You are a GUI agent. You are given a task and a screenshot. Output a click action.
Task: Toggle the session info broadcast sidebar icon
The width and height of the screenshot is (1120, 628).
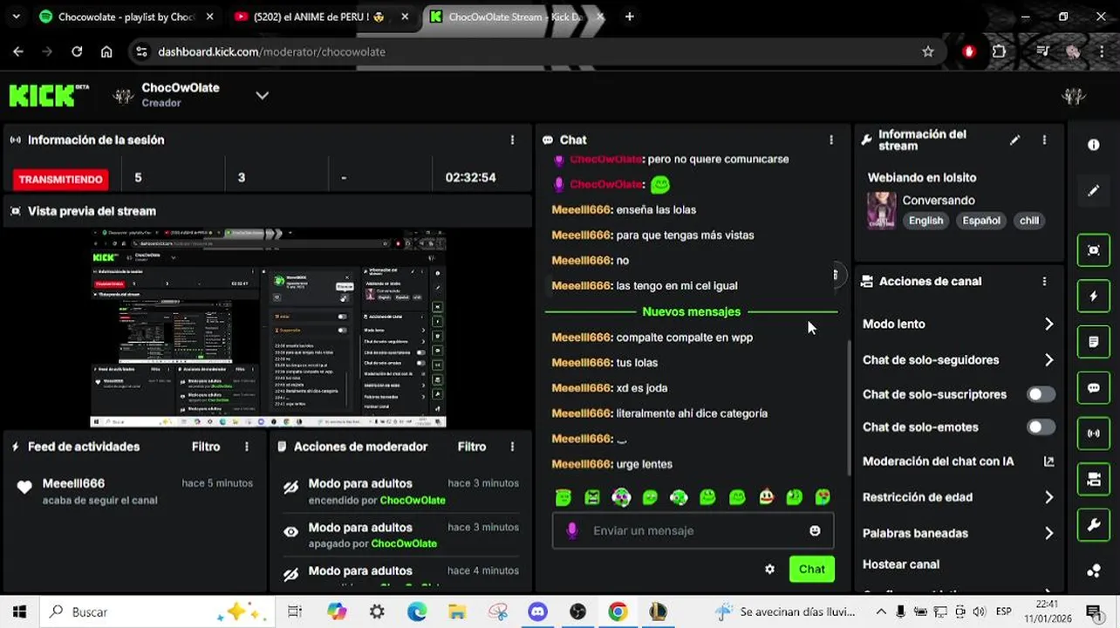[x=1093, y=433]
